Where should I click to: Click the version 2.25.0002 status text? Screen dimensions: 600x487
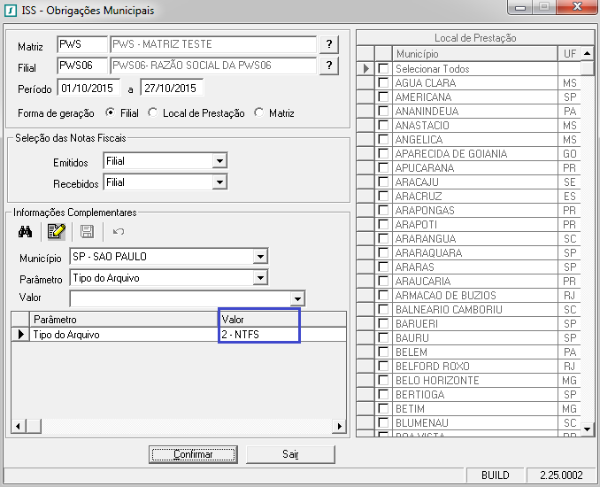point(561,475)
